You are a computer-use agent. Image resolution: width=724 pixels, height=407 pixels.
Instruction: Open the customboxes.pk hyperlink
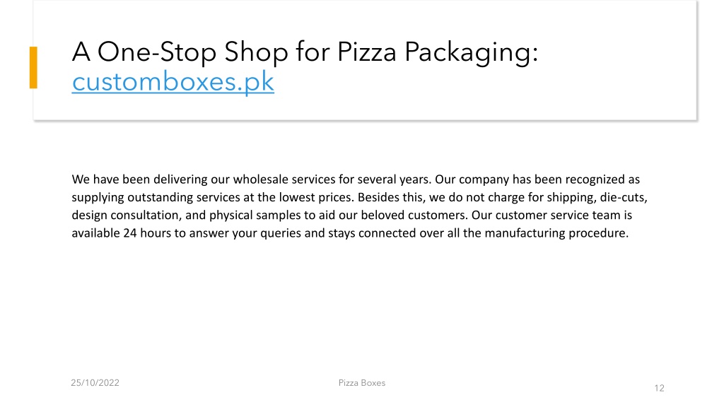pos(173,82)
